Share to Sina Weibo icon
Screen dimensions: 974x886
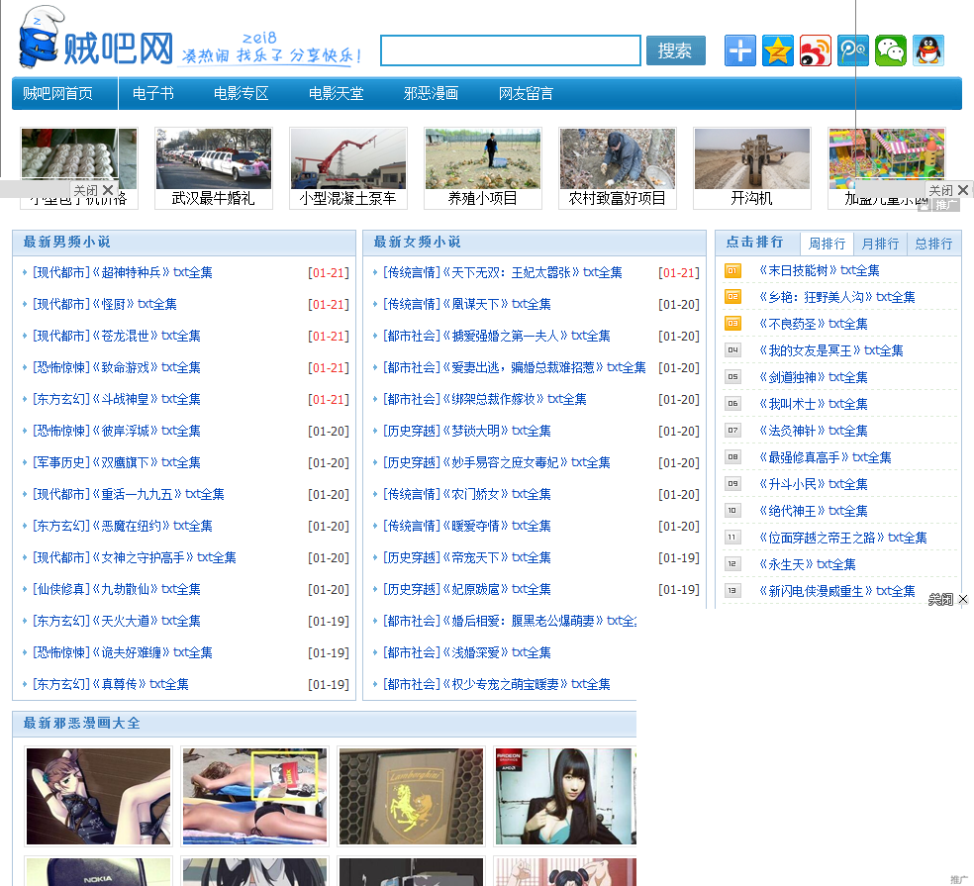pyautogui.click(x=816, y=50)
